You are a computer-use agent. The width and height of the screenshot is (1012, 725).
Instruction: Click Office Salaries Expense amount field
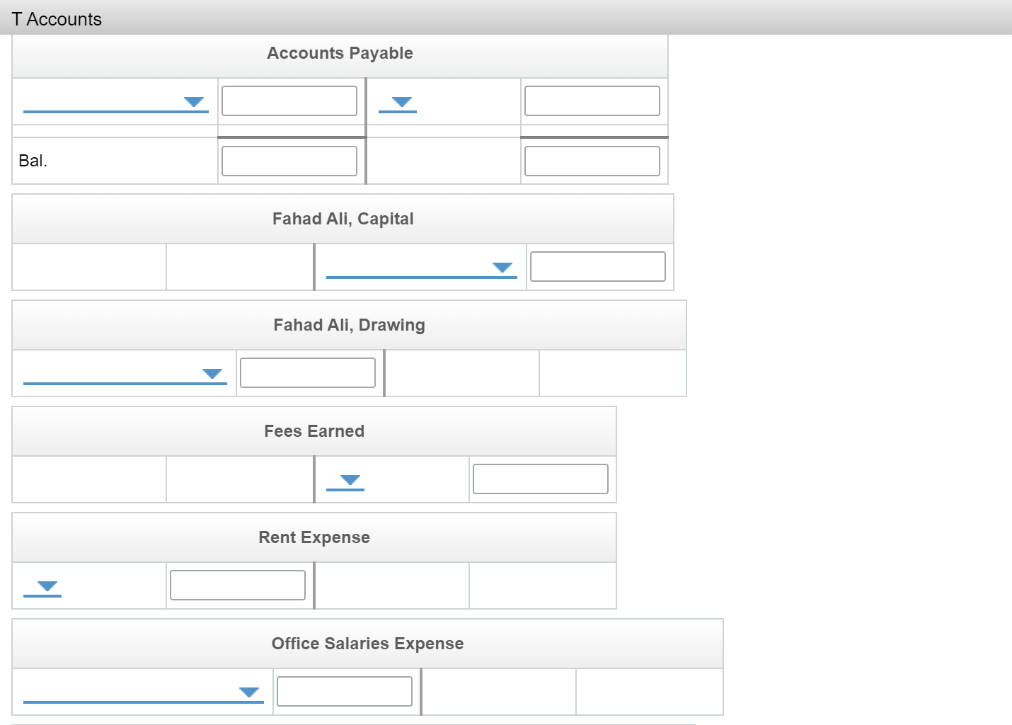pyautogui.click(x=345, y=691)
